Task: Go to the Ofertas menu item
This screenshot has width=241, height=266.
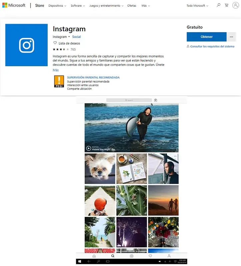Action: coord(132,6)
